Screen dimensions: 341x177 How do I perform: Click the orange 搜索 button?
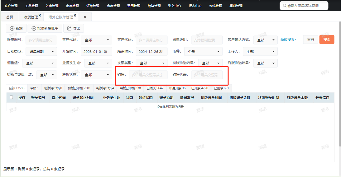[327, 40]
